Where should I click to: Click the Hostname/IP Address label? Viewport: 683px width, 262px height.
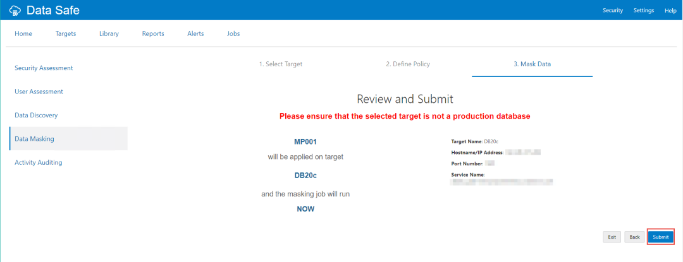click(477, 153)
